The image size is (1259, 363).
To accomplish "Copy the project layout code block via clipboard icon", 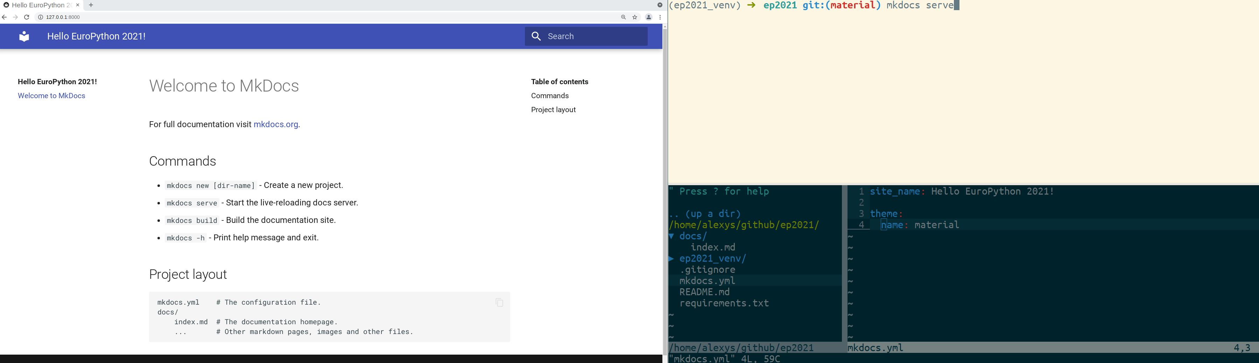I will pyautogui.click(x=499, y=303).
